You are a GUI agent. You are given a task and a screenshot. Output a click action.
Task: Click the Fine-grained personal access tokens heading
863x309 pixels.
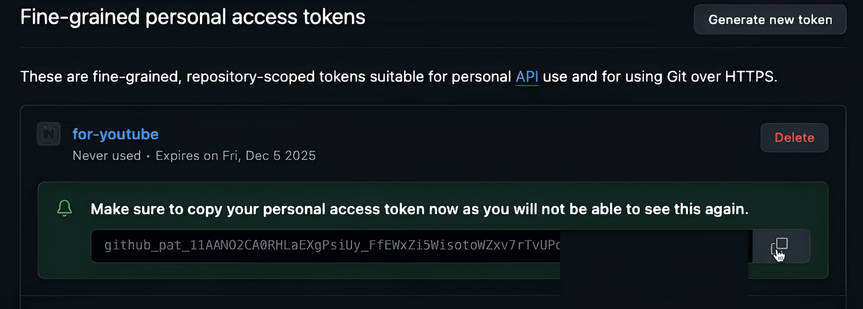(x=192, y=17)
